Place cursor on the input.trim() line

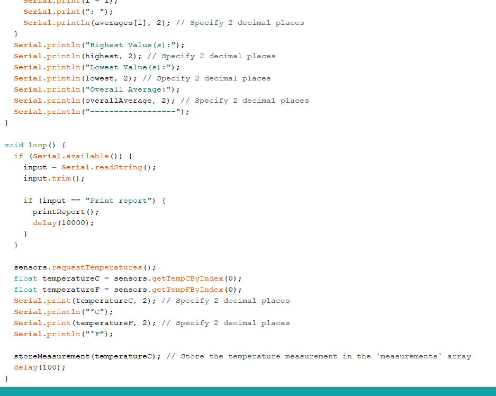coord(53,178)
